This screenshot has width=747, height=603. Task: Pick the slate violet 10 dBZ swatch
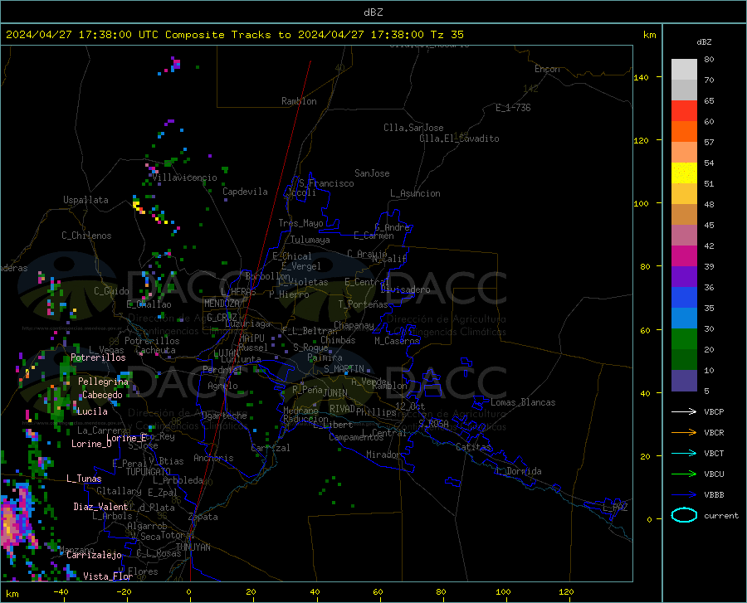(684, 381)
